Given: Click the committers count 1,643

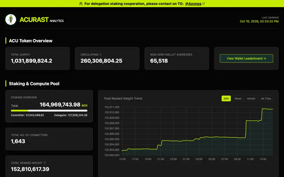Looking at the screenshot, I should pyautogui.click(x=18, y=141).
